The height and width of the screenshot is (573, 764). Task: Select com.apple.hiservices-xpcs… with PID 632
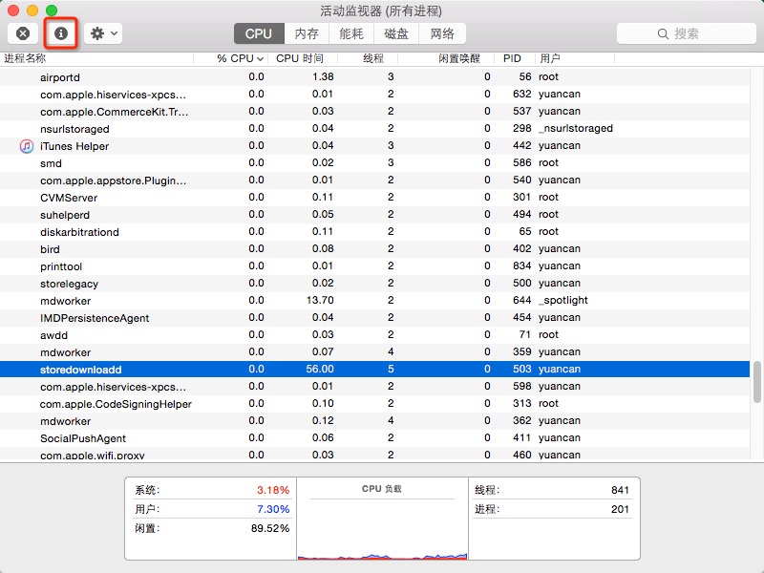374,94
